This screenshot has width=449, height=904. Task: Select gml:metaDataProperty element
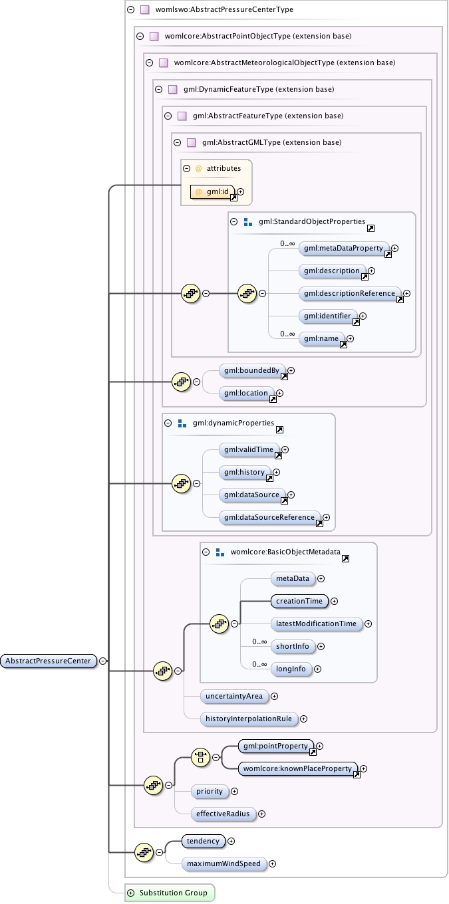[x=345, y=249]
